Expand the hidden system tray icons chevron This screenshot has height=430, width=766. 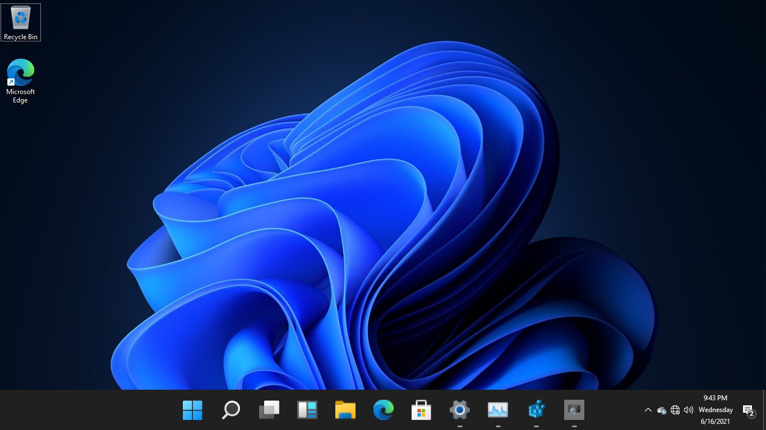(648, 410)
